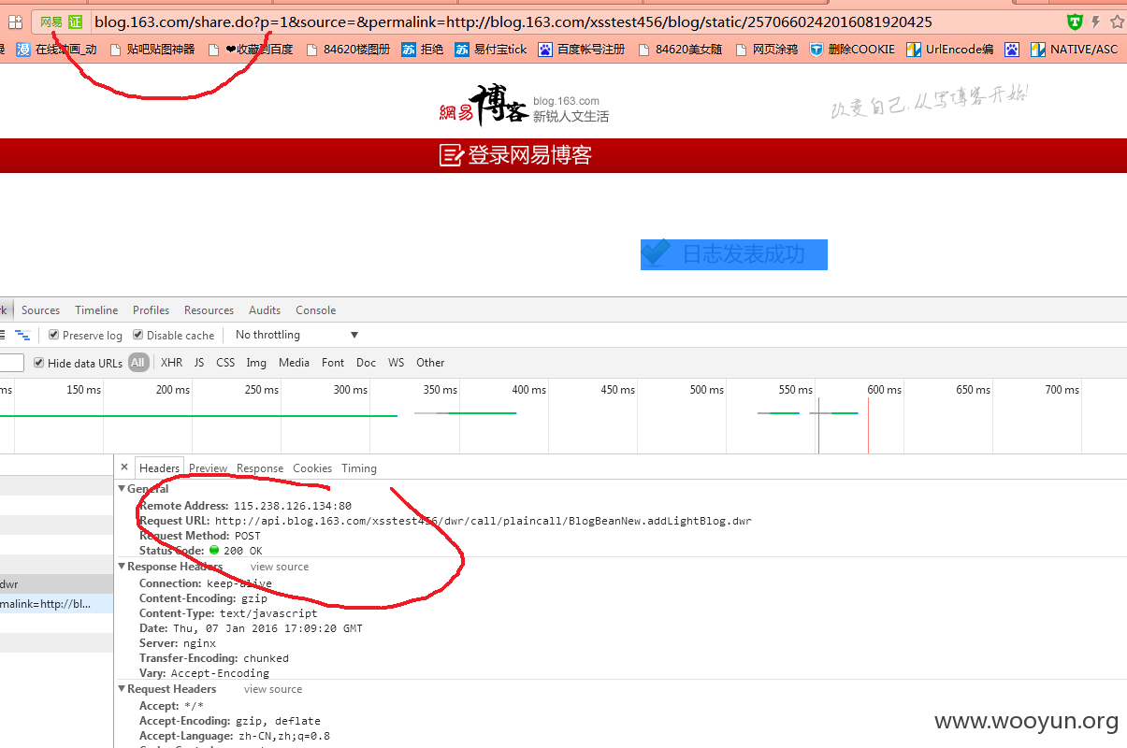Click the 登录网易博客 edit icon
This screenshot has width=1127, height=748.
tap(451, 155)
